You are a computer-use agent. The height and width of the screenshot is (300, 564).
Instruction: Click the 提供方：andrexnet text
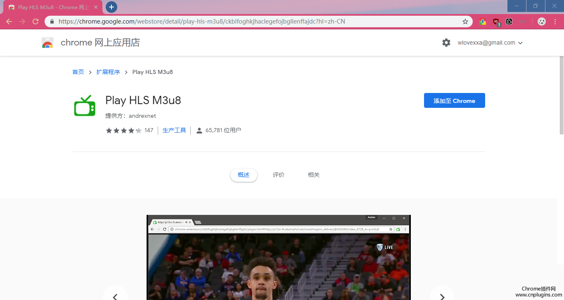click(130, 116)
